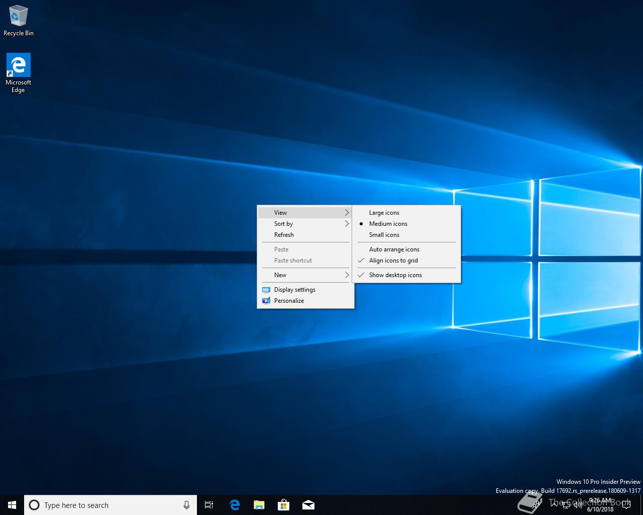The height and width of the screenshot is (515, 643).
Task: Enable Auto arrange icons
Action: coord(394,249)
